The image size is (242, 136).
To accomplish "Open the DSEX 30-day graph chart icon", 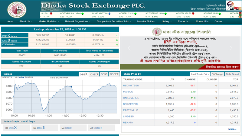I will pyautogui.click(x=7, y=128).
